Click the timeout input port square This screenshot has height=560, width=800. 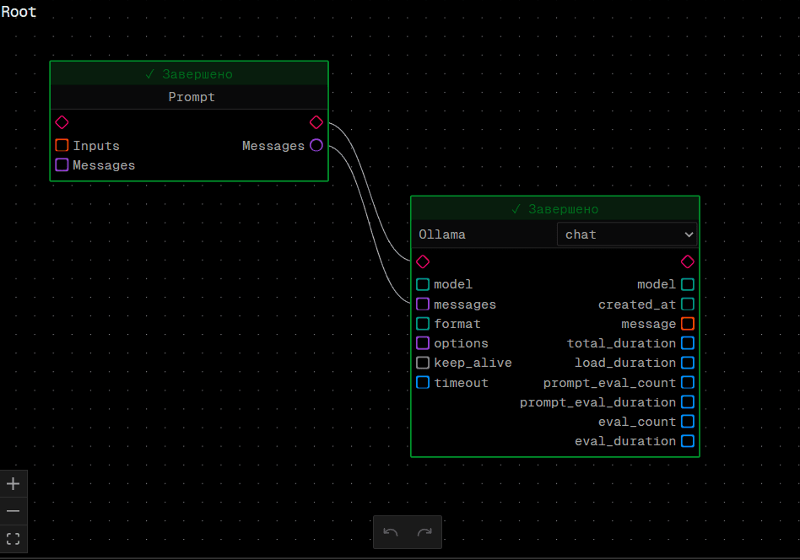click(423, 383)
